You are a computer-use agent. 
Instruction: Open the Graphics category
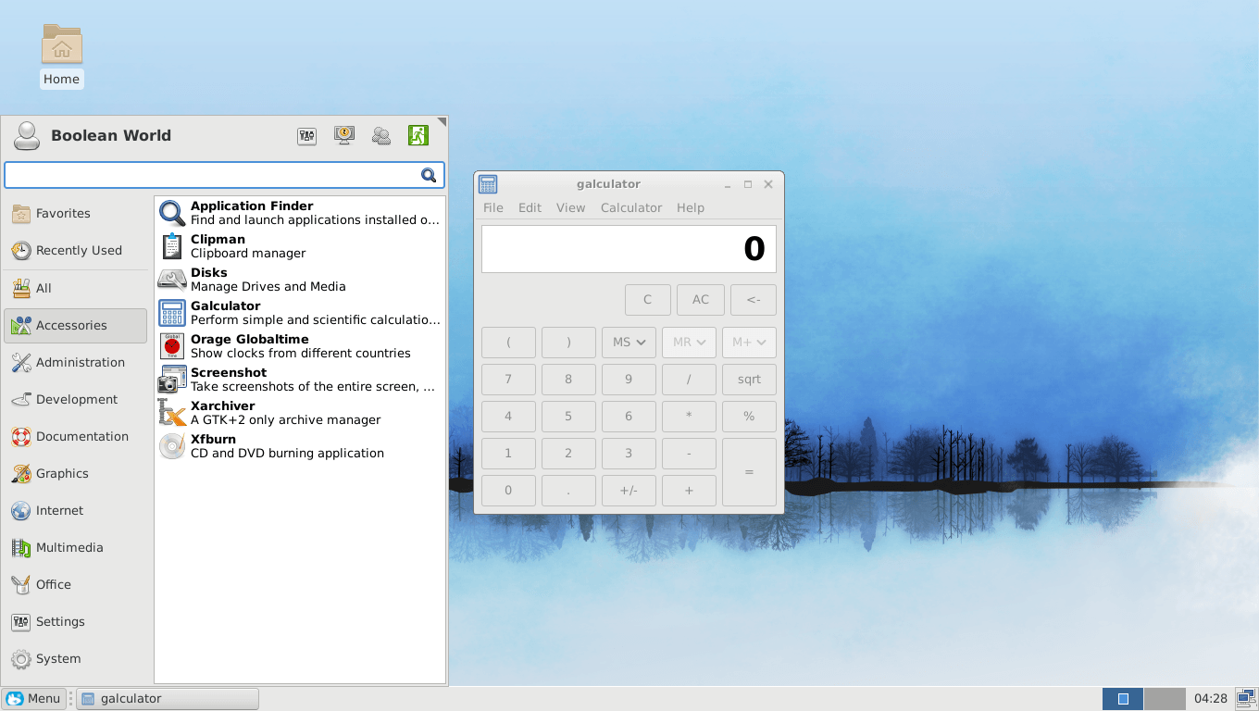tap(76, 474)
